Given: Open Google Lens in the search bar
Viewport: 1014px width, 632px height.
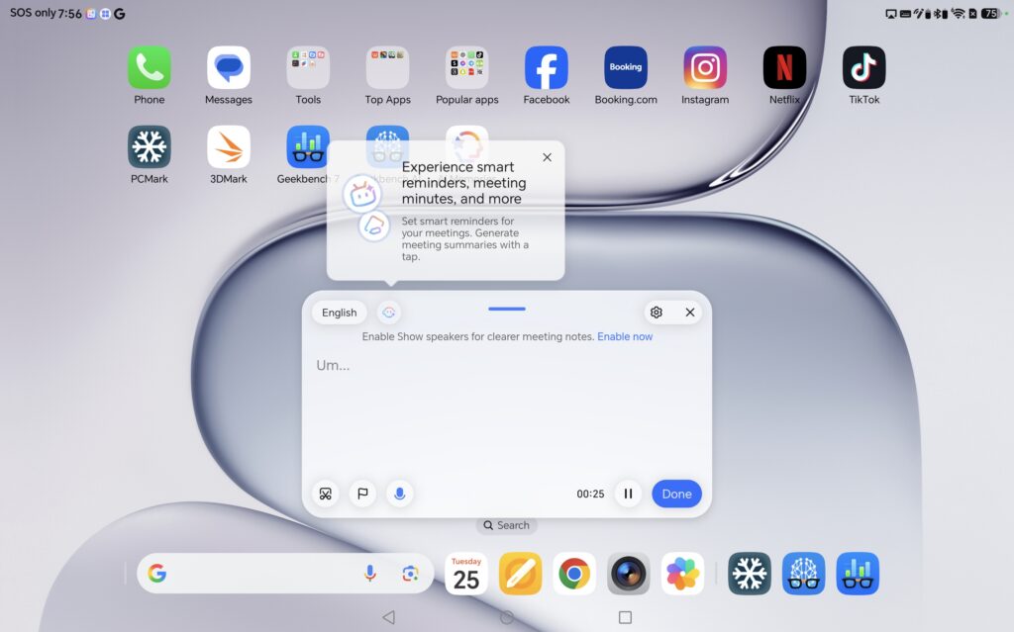Looking at the screenshot, I should pyautogui.click(x=410, y=574).
